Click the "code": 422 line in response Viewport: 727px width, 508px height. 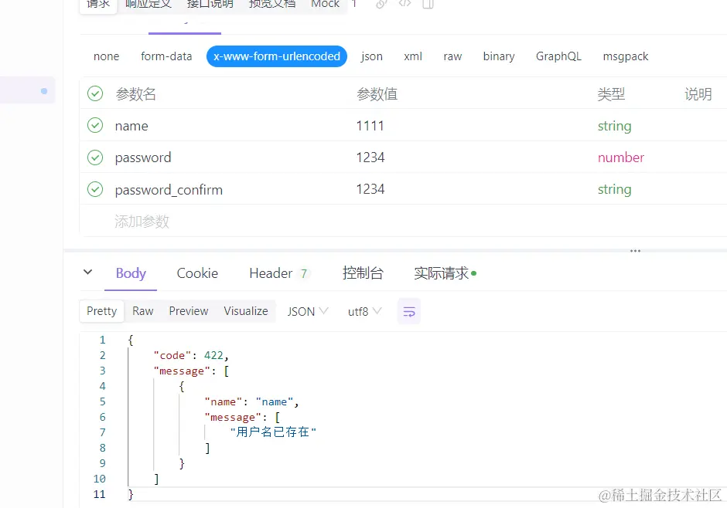coord(192,355)
